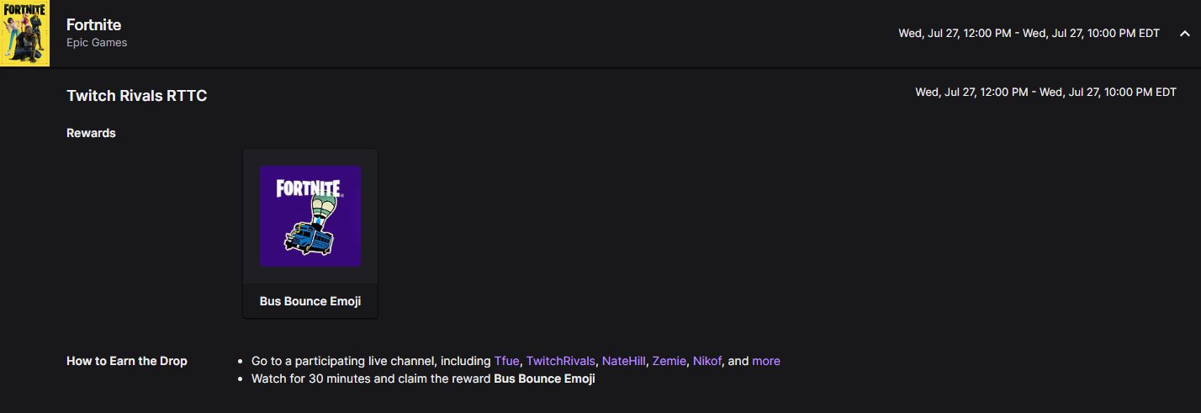
Task: Click the Epic Games publisher name
Action: pos(97,42)
